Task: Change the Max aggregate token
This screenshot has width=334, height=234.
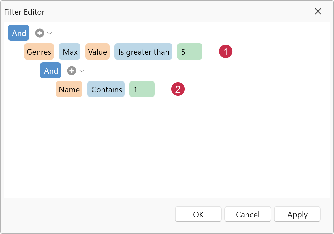Action: click(x=70, y=51)
